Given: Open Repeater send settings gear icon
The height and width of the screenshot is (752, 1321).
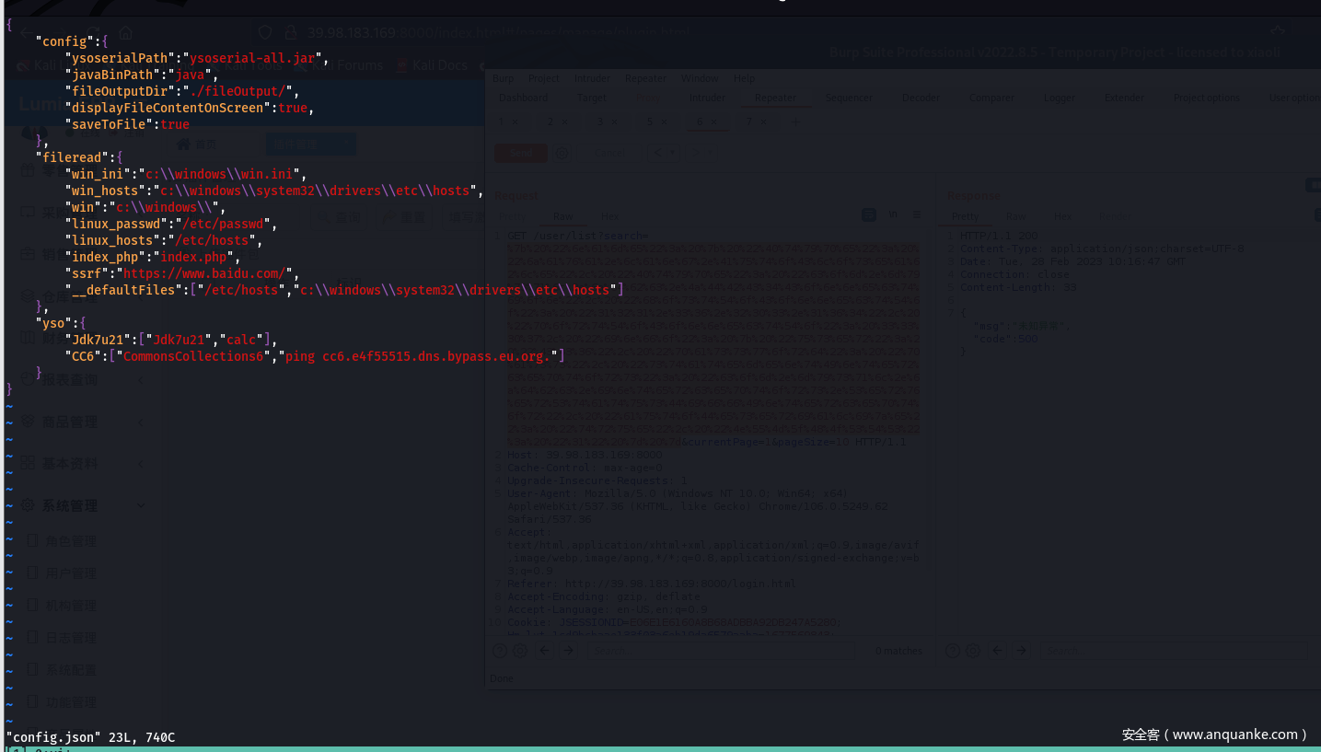Looking at the screenshot, I should tap(562, 154).
